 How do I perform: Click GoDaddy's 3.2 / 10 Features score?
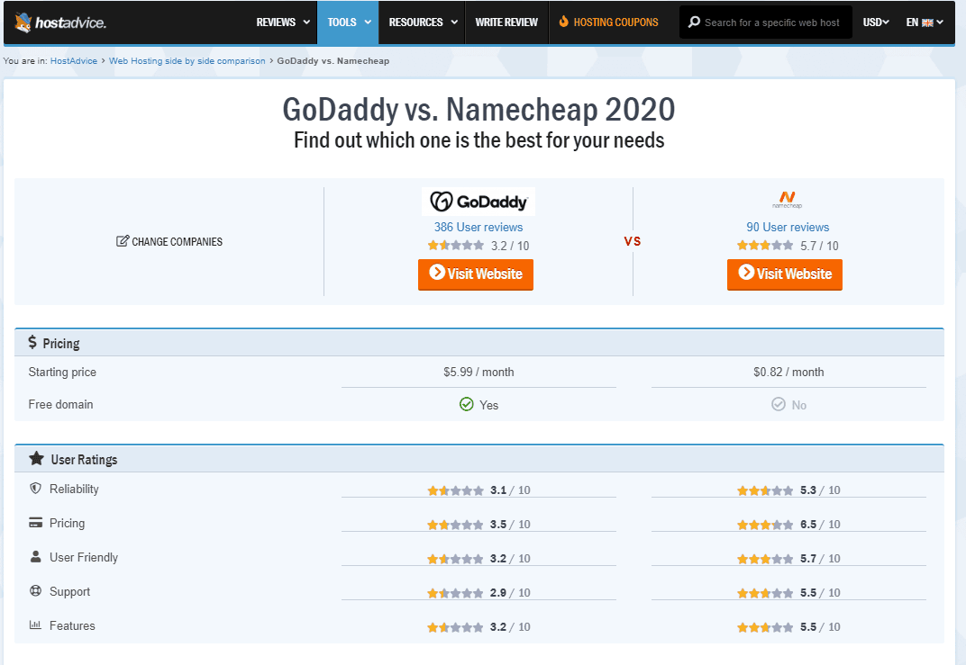(510, 627)
